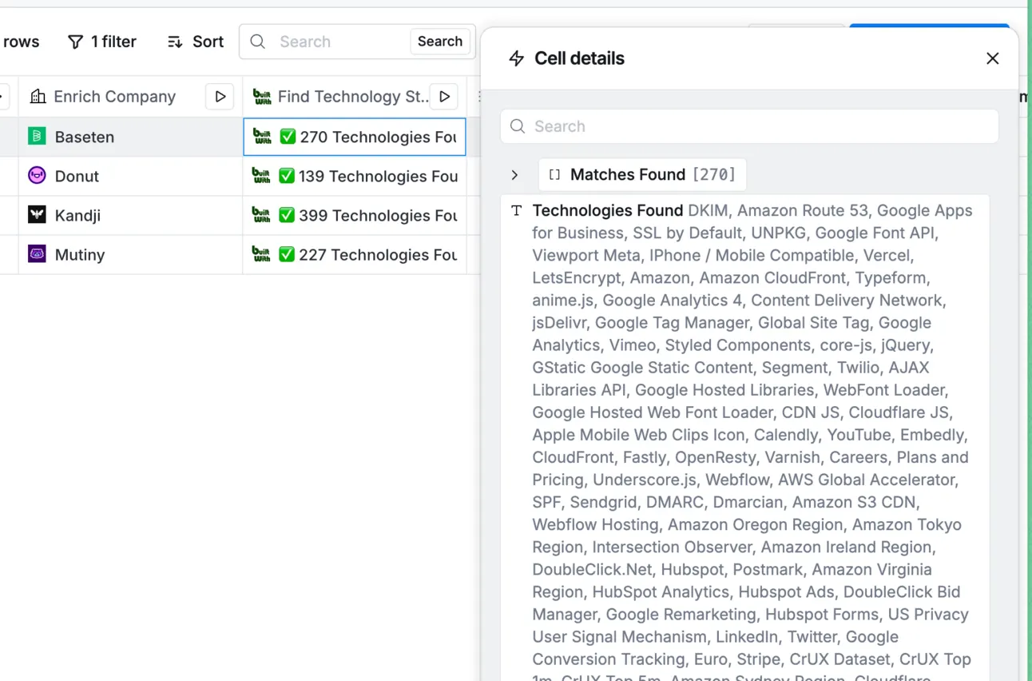Select the 399 Technologies Found cell

(x=355, y=215)
